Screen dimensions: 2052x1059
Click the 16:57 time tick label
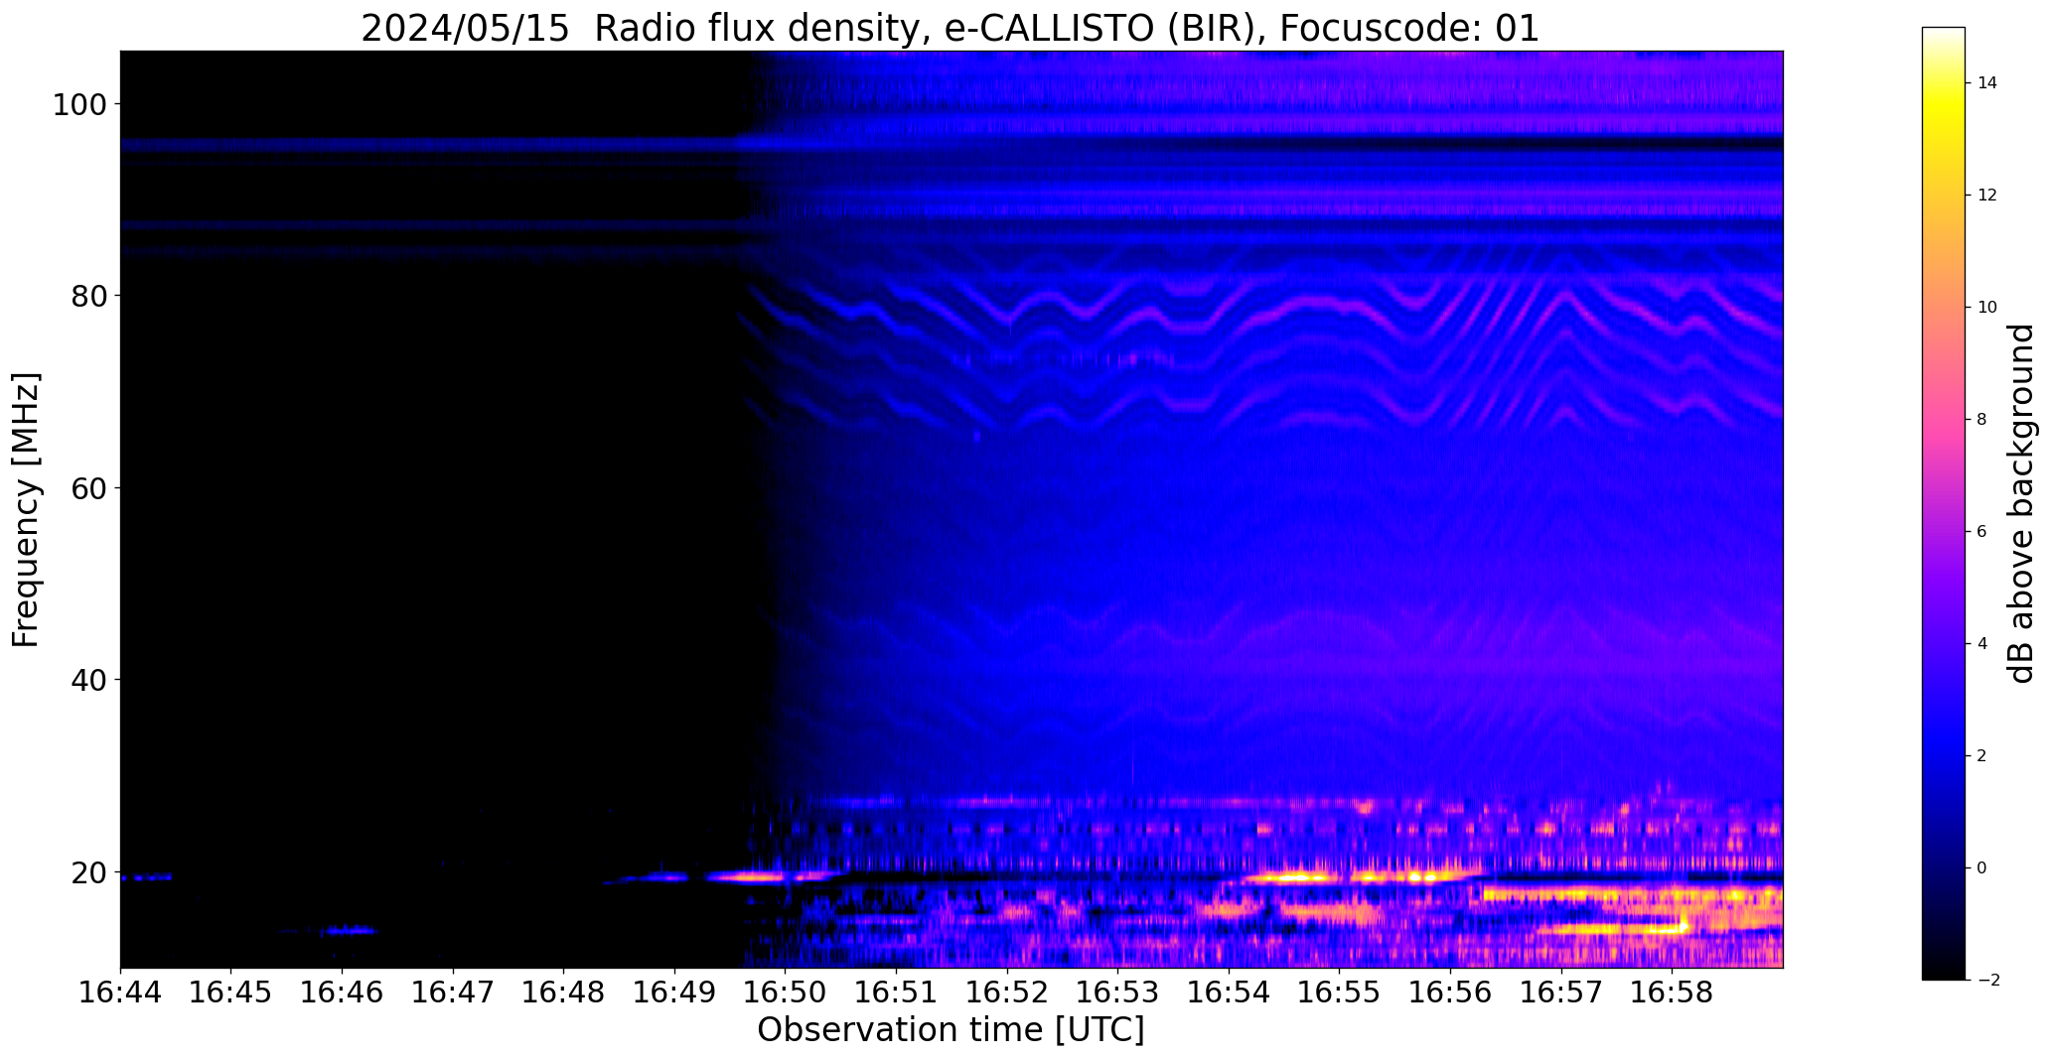[x=1561, y=992]
